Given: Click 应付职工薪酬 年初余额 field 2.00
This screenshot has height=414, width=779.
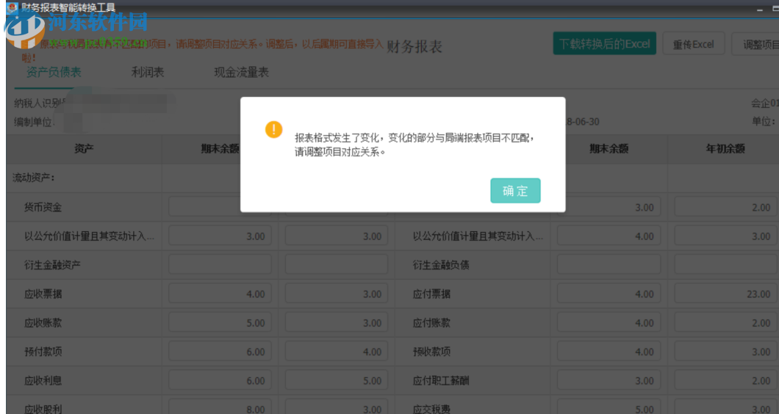Looking at the screenshot, I should pos(726,379).
